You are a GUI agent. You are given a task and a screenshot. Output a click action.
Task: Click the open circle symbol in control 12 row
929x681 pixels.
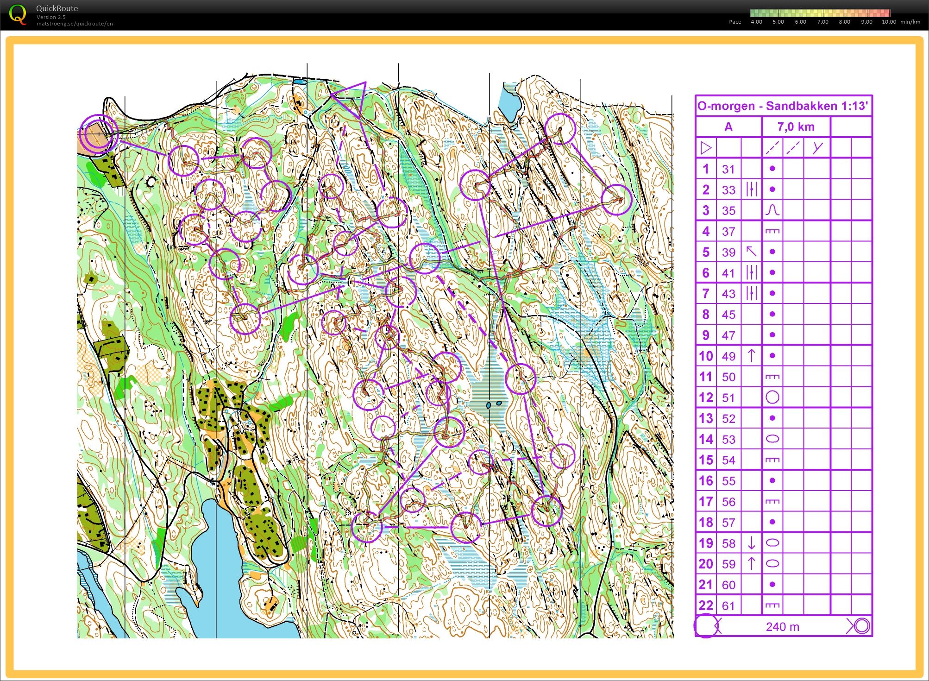[772, 397]
